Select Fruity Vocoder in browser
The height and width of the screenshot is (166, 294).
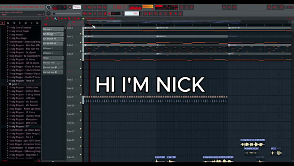tap(16, 35)
